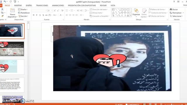This screenshot has width=187, height=105.
Task: Click the slide panel scrollbar up arrow
Action: point(28,22)
